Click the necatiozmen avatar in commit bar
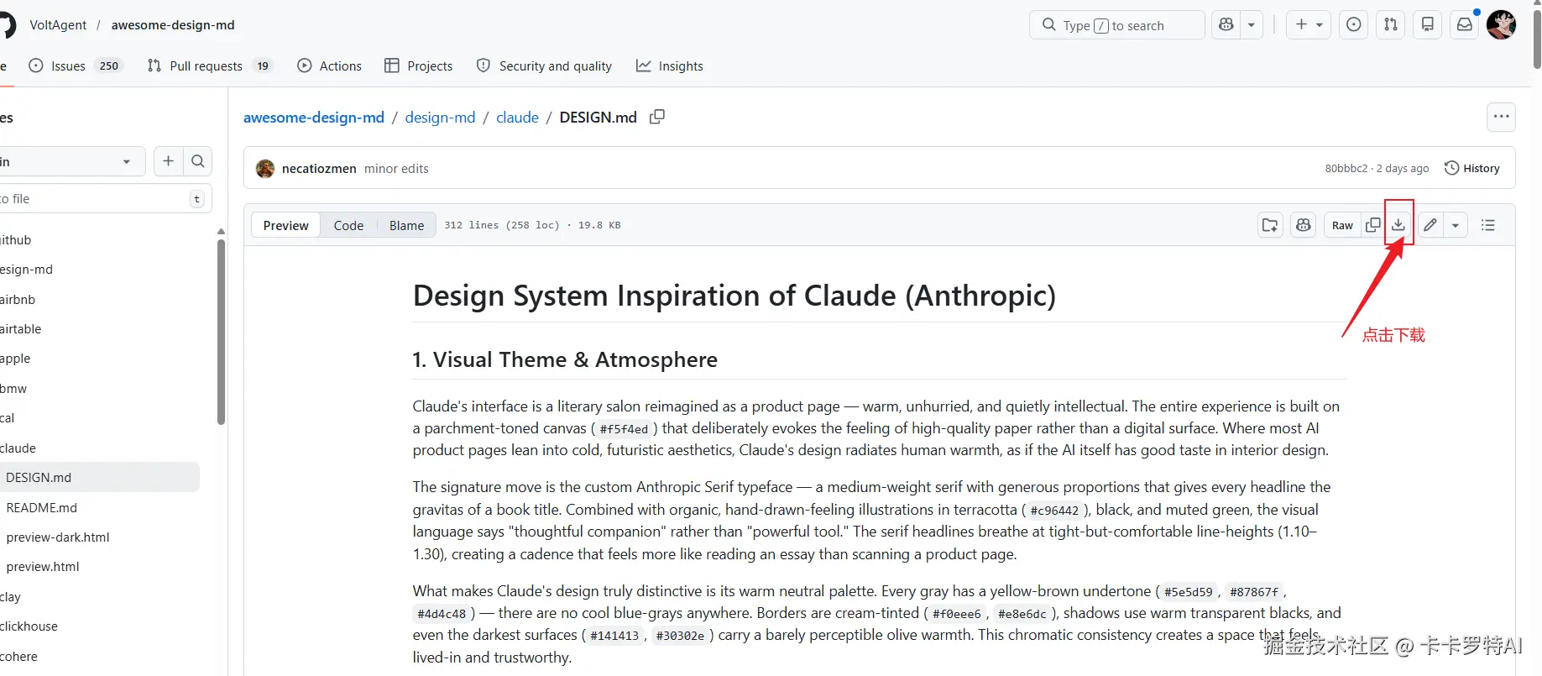 (x=265, y=169)
